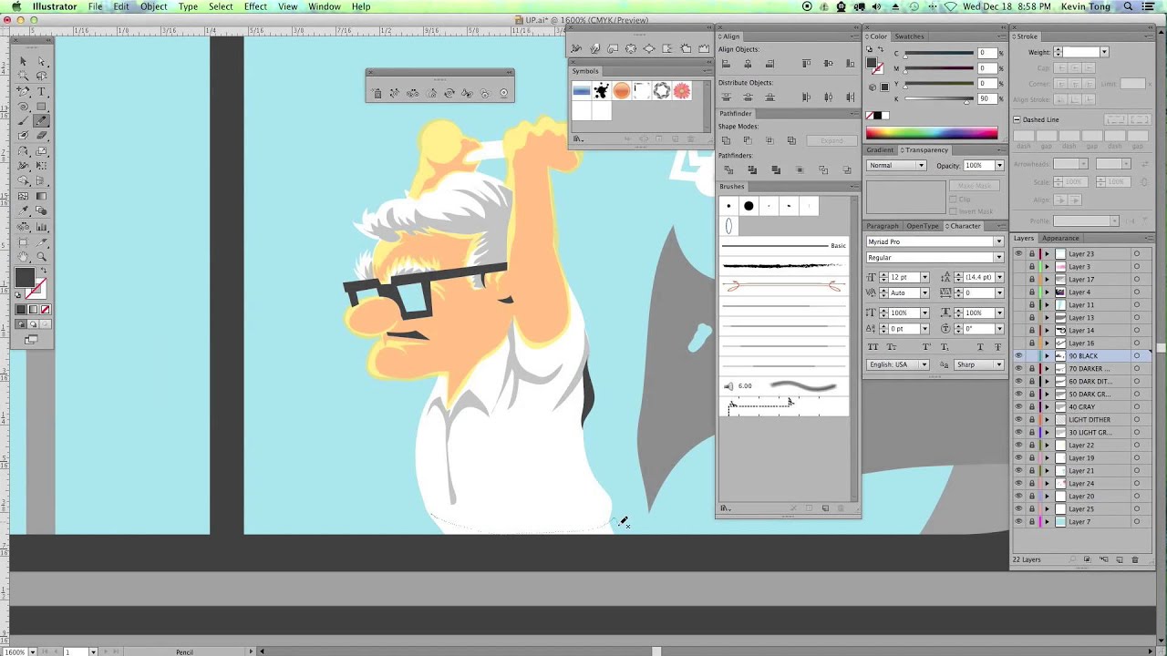Select the Zoom magnifier tool

(41, 257)
